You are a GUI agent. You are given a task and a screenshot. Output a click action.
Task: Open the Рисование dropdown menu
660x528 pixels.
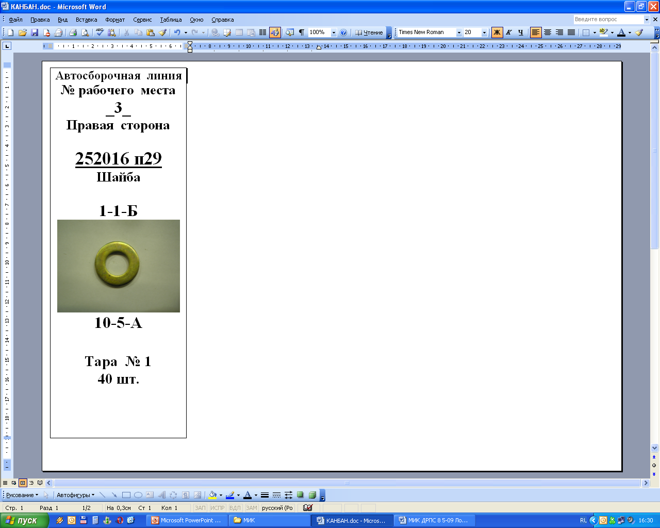click(22, 495)
